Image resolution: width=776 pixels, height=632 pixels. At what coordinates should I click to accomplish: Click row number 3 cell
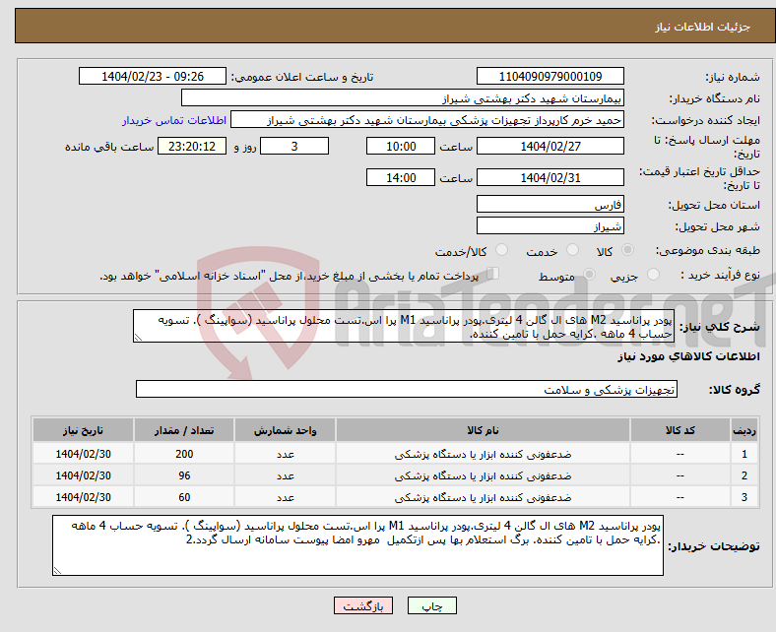click(x=744, y=497)
